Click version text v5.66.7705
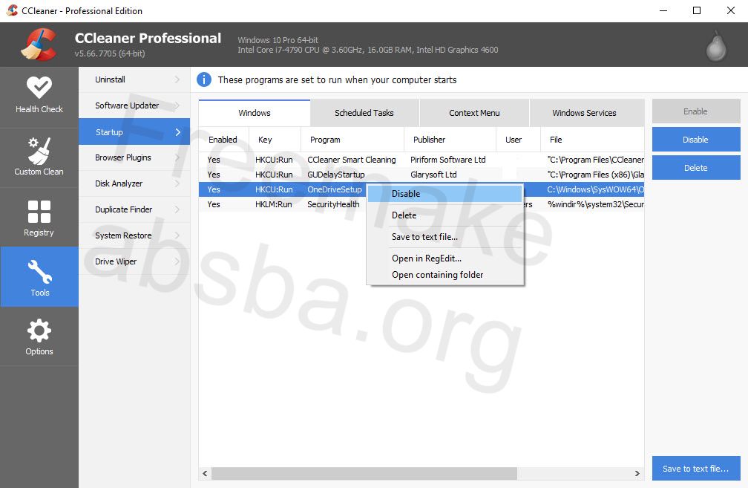The image size is (748, 488). tap(110, 53)
